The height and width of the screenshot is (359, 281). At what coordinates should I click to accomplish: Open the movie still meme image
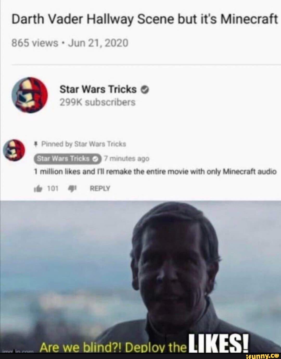click(140, 277)
